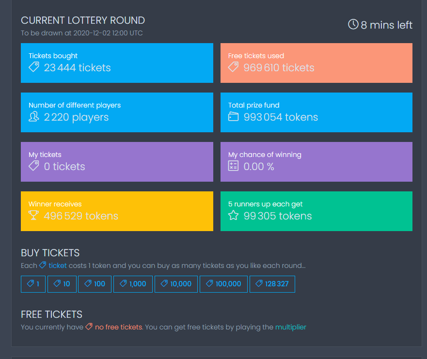This screenshot has width=427, height=359.
Task: Open the multiplier link
Action: point(291,327)
